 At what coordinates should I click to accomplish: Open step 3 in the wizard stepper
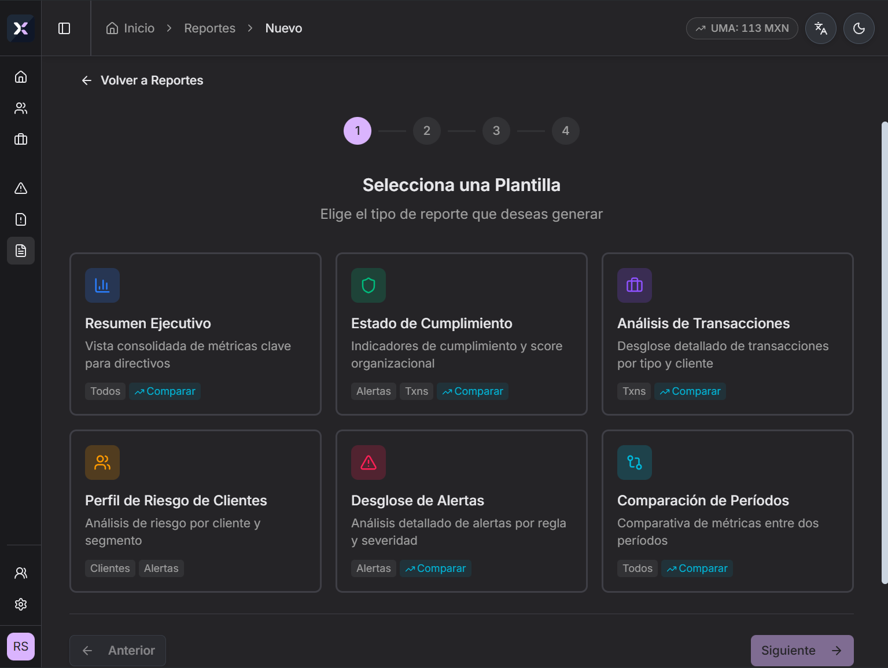coord(496,131)
